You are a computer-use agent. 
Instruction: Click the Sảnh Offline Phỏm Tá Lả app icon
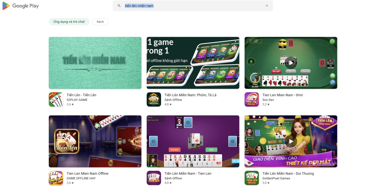(x=154, y=99)
